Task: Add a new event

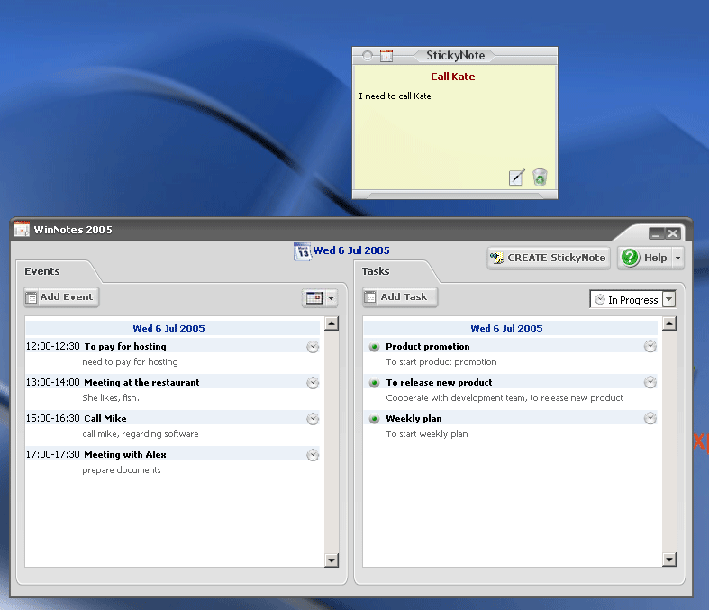Action: (61, 297)
